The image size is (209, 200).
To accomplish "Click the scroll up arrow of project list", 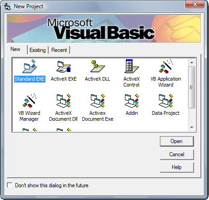I will pos(192,62).
